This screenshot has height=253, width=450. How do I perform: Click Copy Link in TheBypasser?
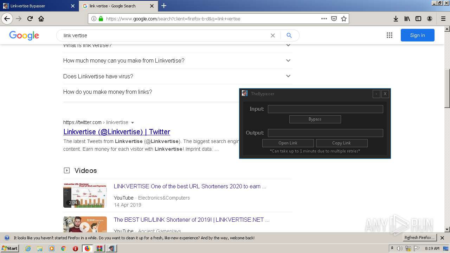click(342, 143)
